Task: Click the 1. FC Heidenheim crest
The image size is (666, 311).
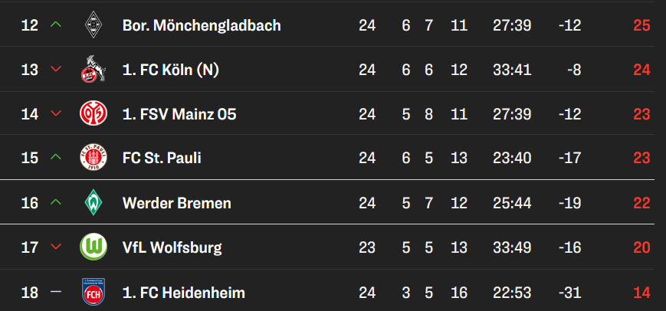Action: pos(94,292)
